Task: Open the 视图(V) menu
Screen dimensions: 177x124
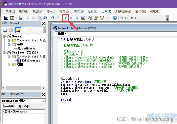Action: click(37, 11)
